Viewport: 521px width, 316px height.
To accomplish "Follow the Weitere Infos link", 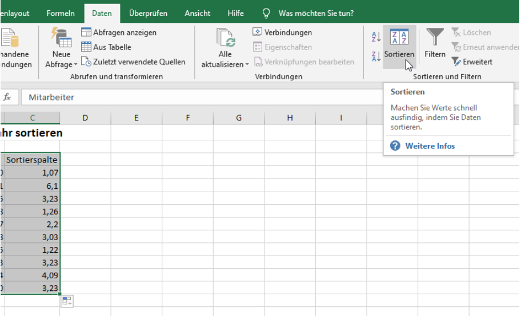I will pyautogui.click(x=430, y=146).
